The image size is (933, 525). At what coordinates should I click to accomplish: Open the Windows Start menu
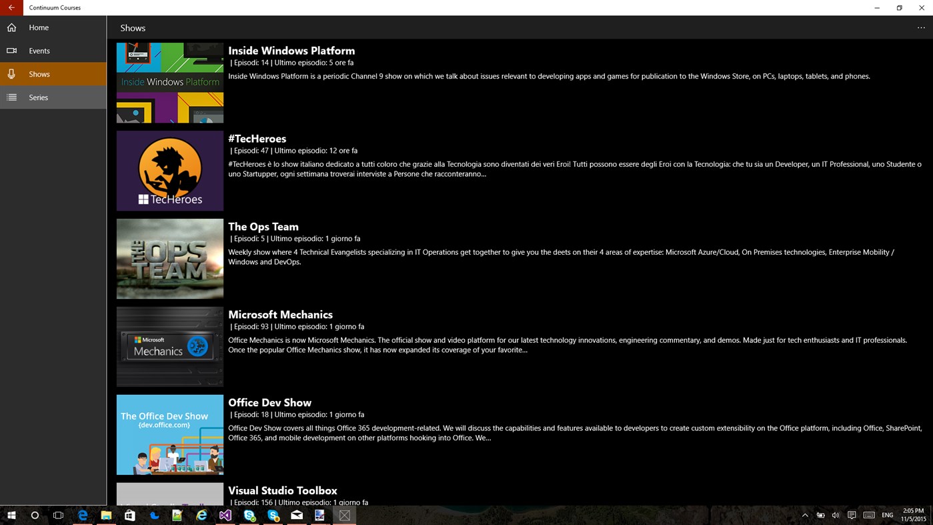(11, 515)
